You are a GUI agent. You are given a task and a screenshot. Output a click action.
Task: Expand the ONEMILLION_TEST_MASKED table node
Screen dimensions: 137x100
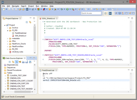click(5, 89)
